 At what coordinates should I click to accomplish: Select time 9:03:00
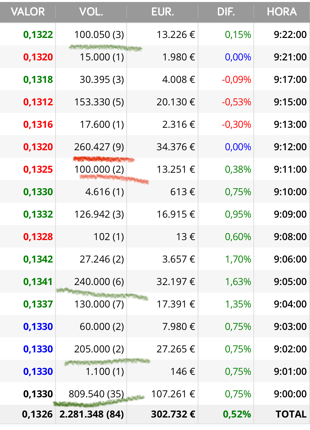[290, 327]
